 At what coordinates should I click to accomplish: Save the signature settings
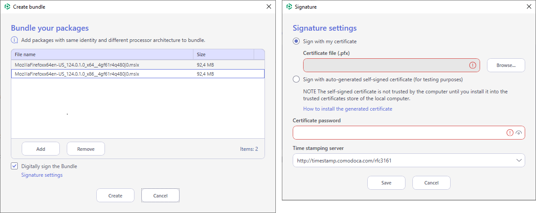click(x=386, y=183)
